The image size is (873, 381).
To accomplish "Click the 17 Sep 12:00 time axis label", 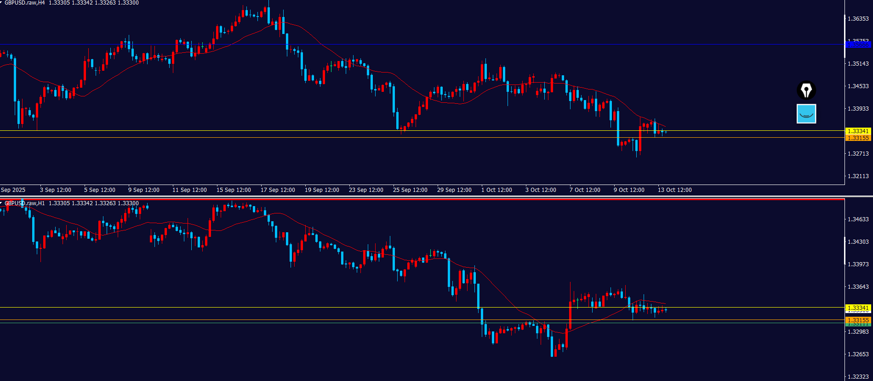I will [x=278, y=190].
